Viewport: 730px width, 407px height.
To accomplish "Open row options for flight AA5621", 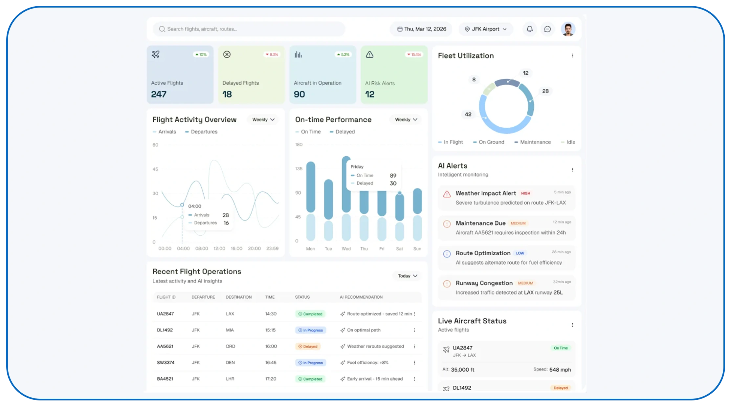I will coord(414,347).
